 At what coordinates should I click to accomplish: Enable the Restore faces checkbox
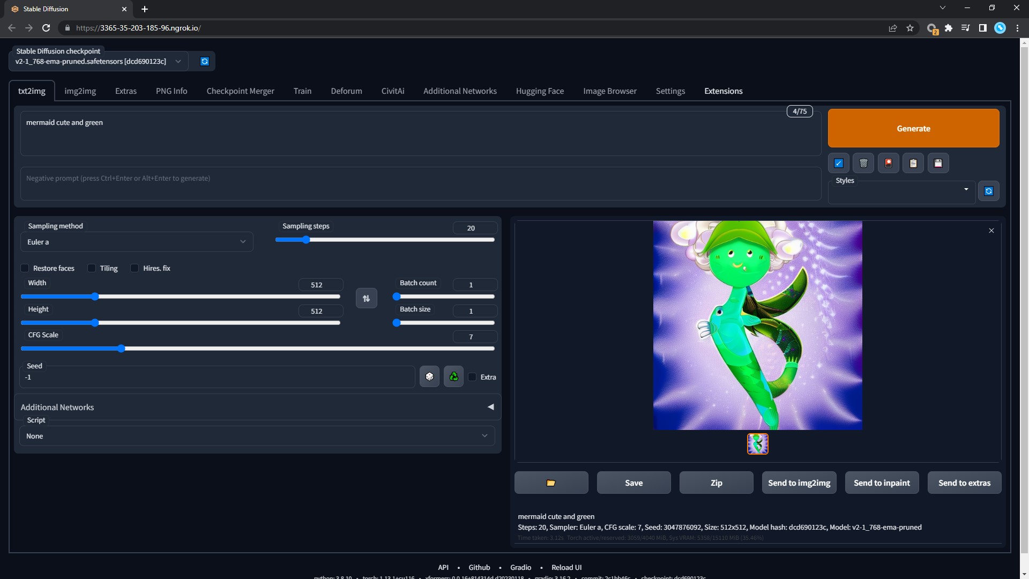pos(25,268)
